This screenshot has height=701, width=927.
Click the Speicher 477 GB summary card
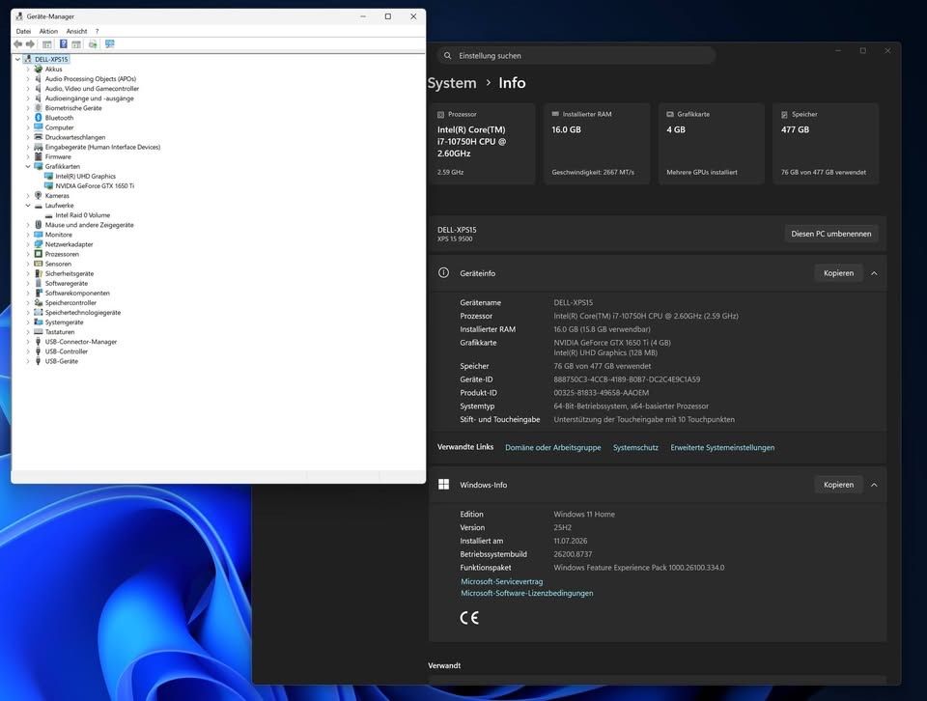pyautogui.click(x=826, y=144)
